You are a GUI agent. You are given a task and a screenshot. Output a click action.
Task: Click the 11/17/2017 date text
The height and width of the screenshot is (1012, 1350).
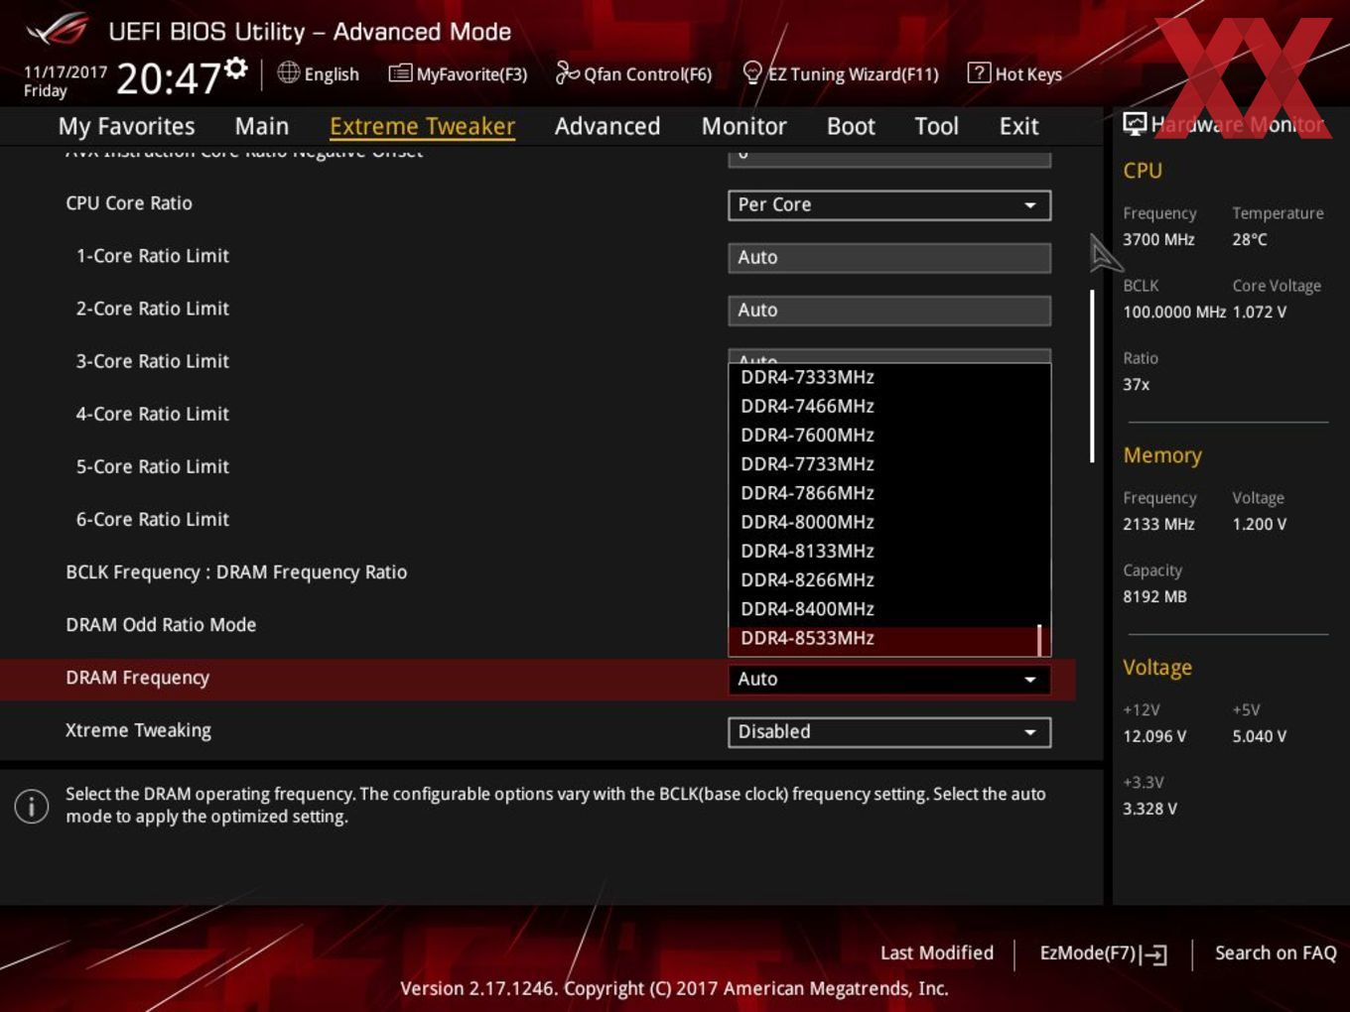(66, 71)
